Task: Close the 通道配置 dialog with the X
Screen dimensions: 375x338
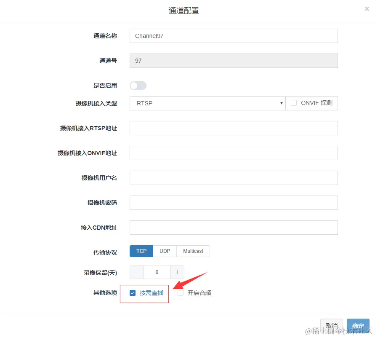Action: [367, 8]
